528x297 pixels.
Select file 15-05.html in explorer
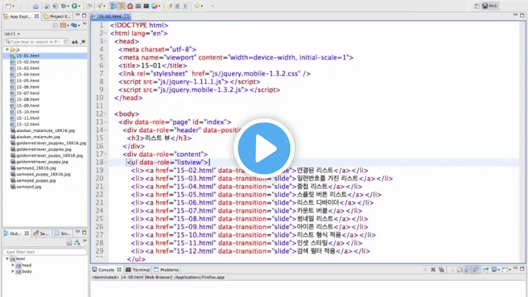[x=28, y=80]
